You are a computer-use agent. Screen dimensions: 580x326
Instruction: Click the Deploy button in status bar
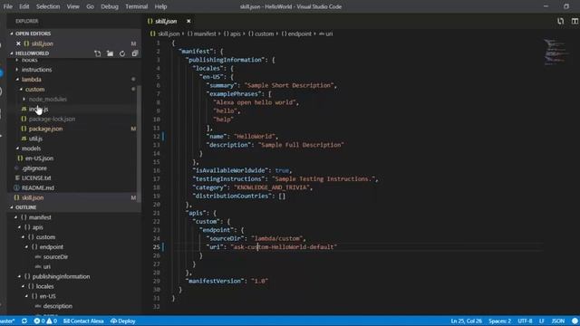pyautogui.click(x=123, y=321)
